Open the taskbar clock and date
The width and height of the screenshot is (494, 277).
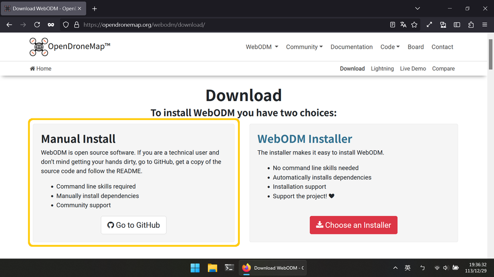475,268
